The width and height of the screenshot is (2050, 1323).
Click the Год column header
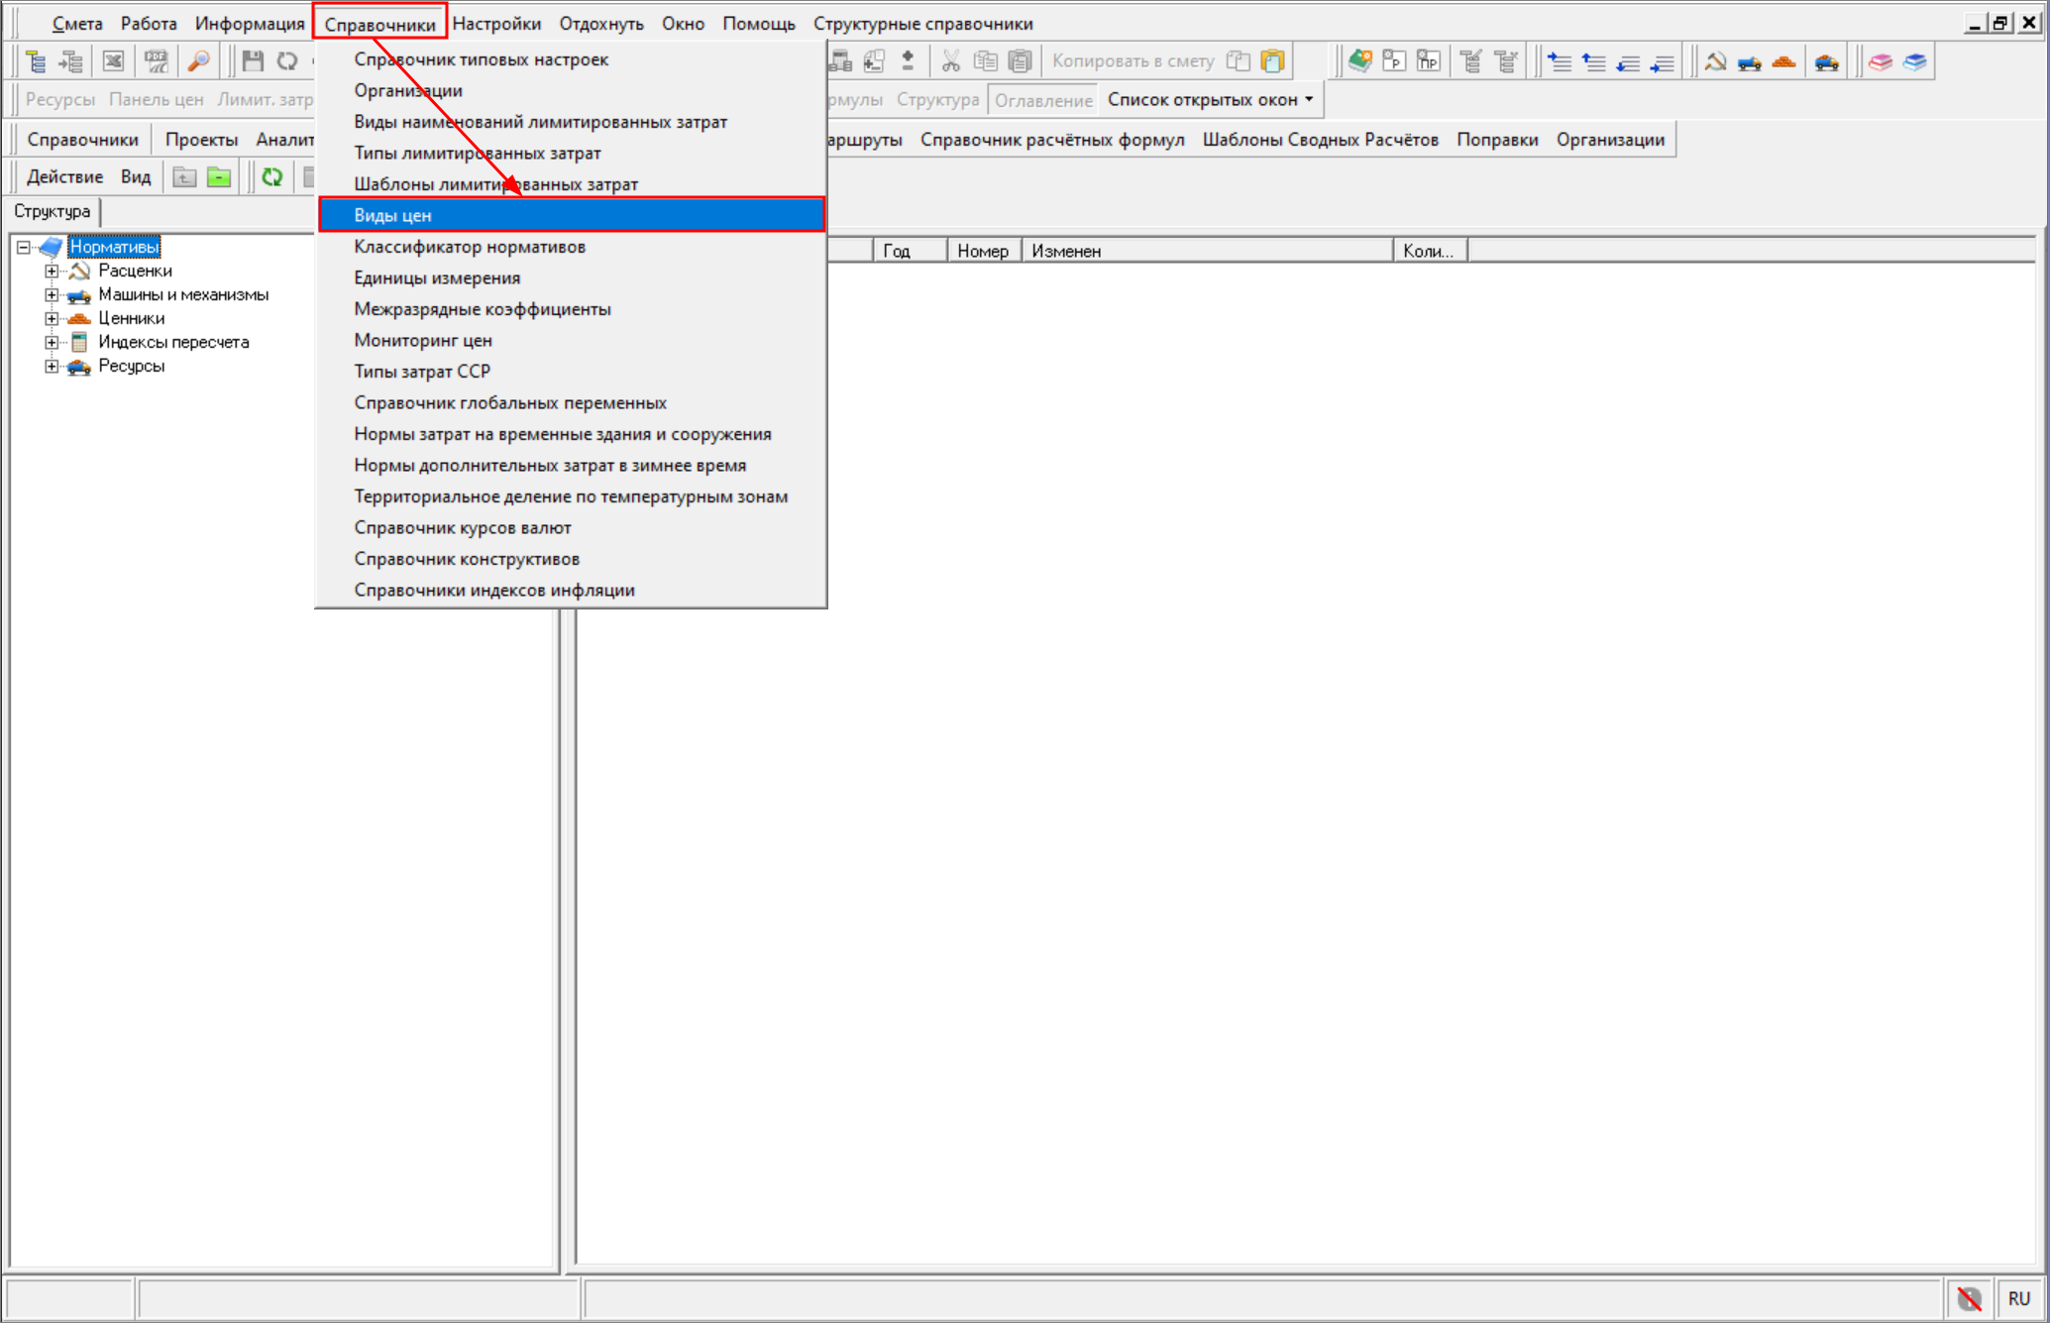[x=910, y=251]
